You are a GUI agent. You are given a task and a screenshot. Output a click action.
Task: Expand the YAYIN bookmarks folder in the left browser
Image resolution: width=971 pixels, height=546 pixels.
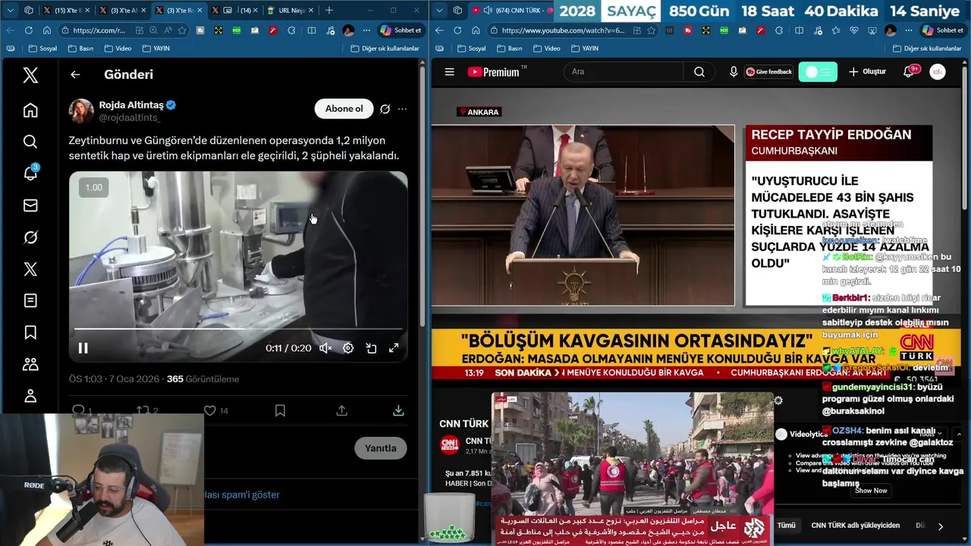point(157,48)
